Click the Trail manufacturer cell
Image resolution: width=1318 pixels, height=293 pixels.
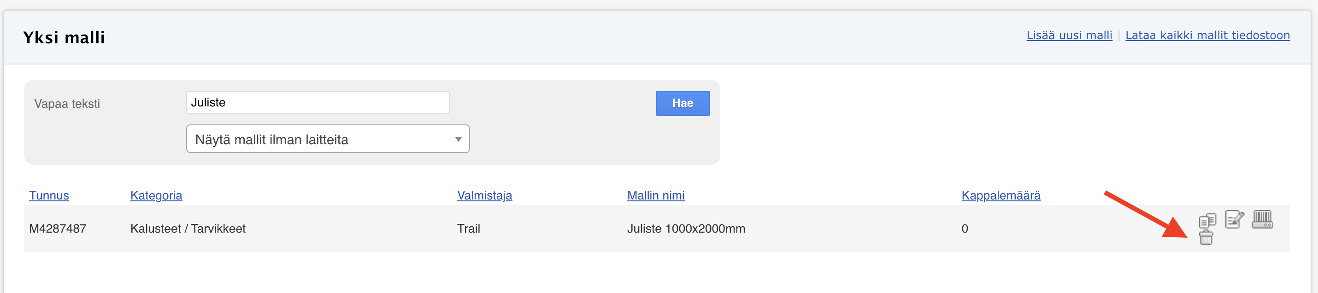pyautogui.click(x=468, y=229)
